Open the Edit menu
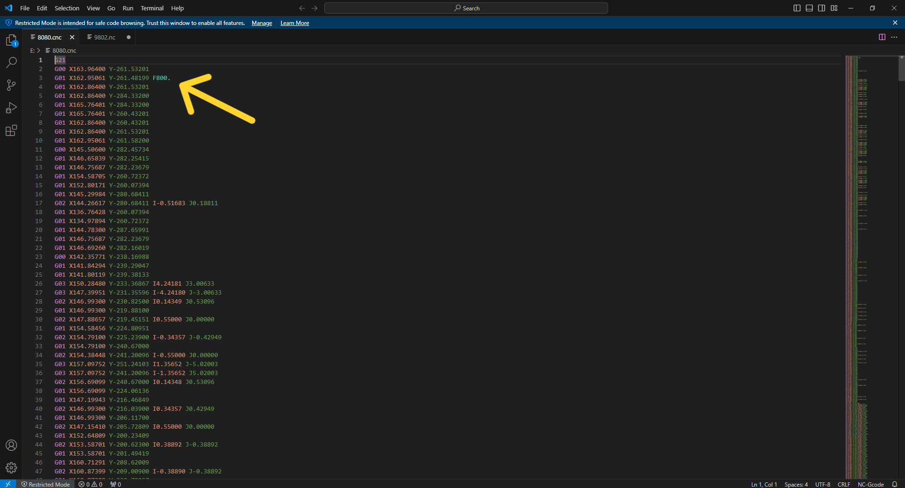This screenshot has width=905, height=488. pyautogui.click(x=42, y=8)
